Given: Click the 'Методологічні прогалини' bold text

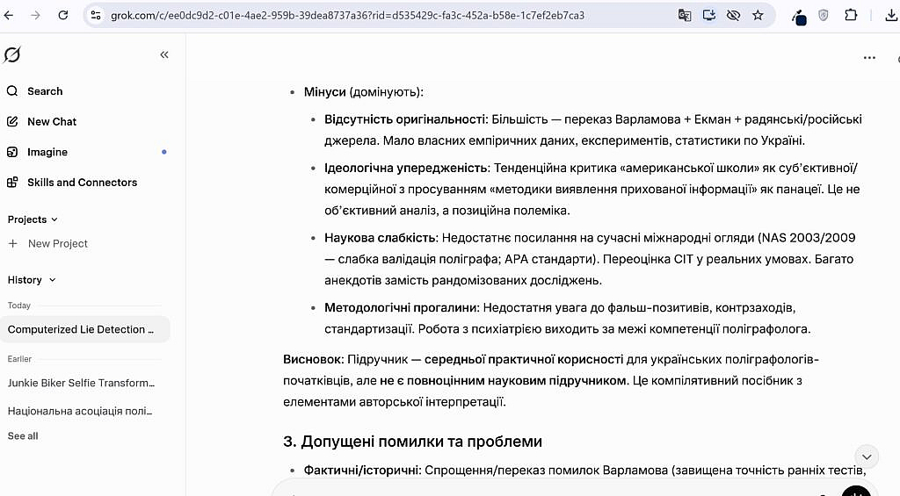Looking at the screenshot, I should pyautogui.click(x=400, y=308).
